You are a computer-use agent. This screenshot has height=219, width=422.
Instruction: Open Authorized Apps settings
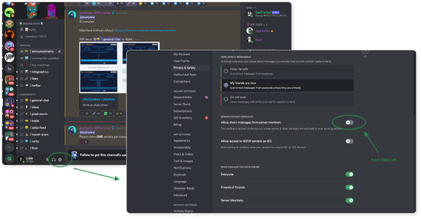[x=185, y=74]
